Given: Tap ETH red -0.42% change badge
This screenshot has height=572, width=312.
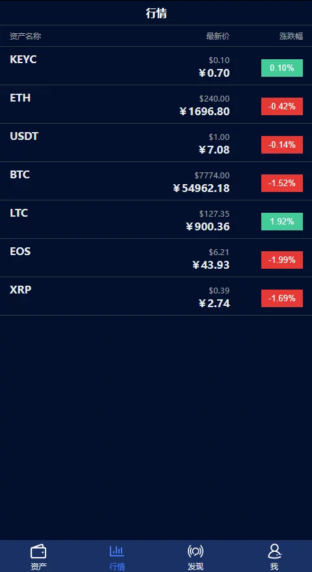Looking at the screenshot, I should [x=281, y=106].
